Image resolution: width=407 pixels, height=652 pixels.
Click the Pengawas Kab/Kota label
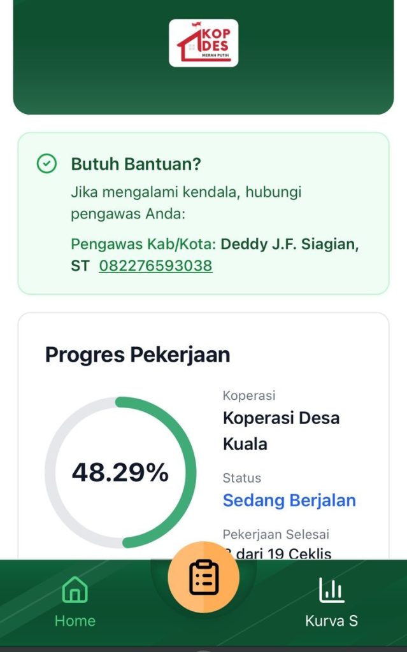[143, 244]
